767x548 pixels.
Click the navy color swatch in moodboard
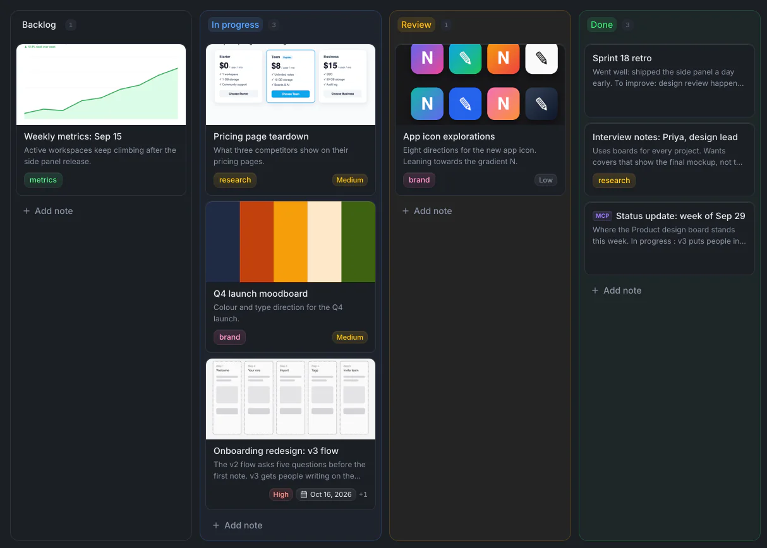[223, 242]
